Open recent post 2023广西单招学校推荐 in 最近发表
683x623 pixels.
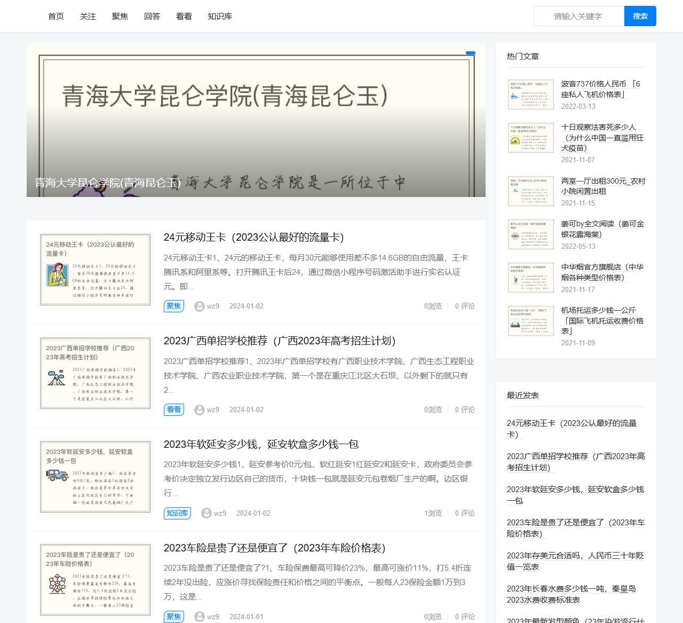click(576, 462)
